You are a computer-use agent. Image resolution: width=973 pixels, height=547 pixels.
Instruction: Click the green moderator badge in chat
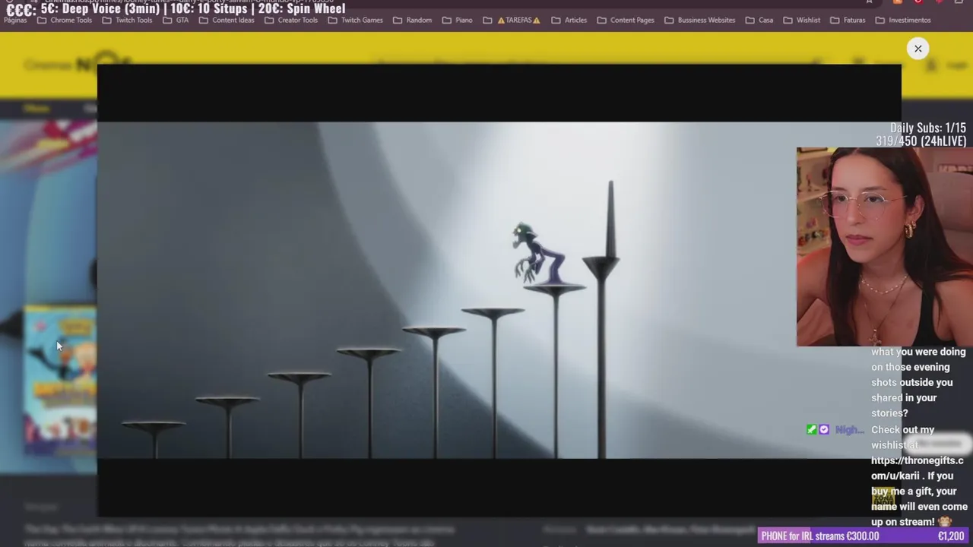click(812, 430)
